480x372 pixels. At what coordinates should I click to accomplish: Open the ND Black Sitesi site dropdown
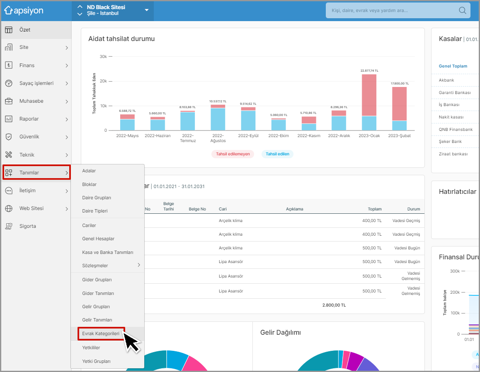(147, 10)
